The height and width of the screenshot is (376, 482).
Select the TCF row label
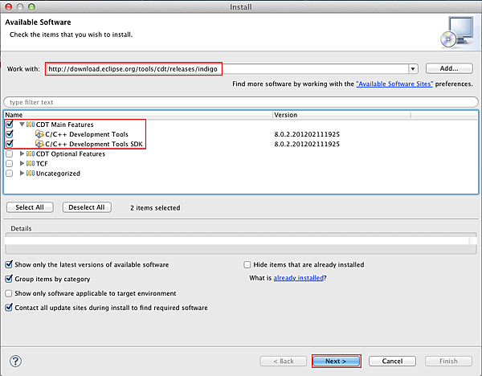click(42, 164)
